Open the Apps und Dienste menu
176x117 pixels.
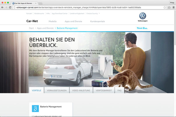tap(73, 21)
